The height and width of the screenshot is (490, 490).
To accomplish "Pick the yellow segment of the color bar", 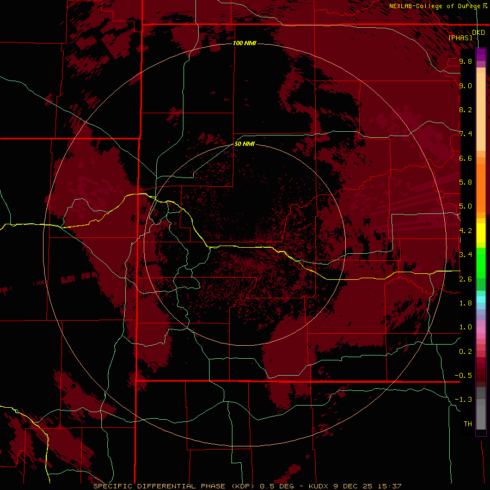I will pyautogui.click(x=481, y=233).
